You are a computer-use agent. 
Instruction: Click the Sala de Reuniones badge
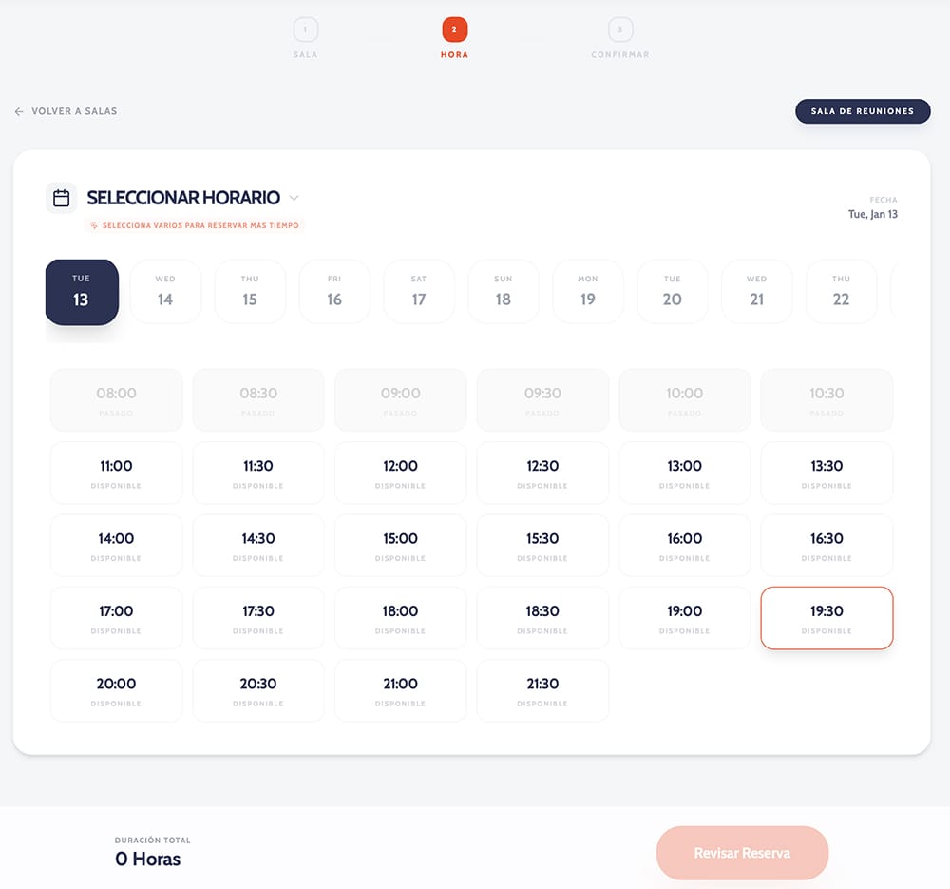click(863, 111)
